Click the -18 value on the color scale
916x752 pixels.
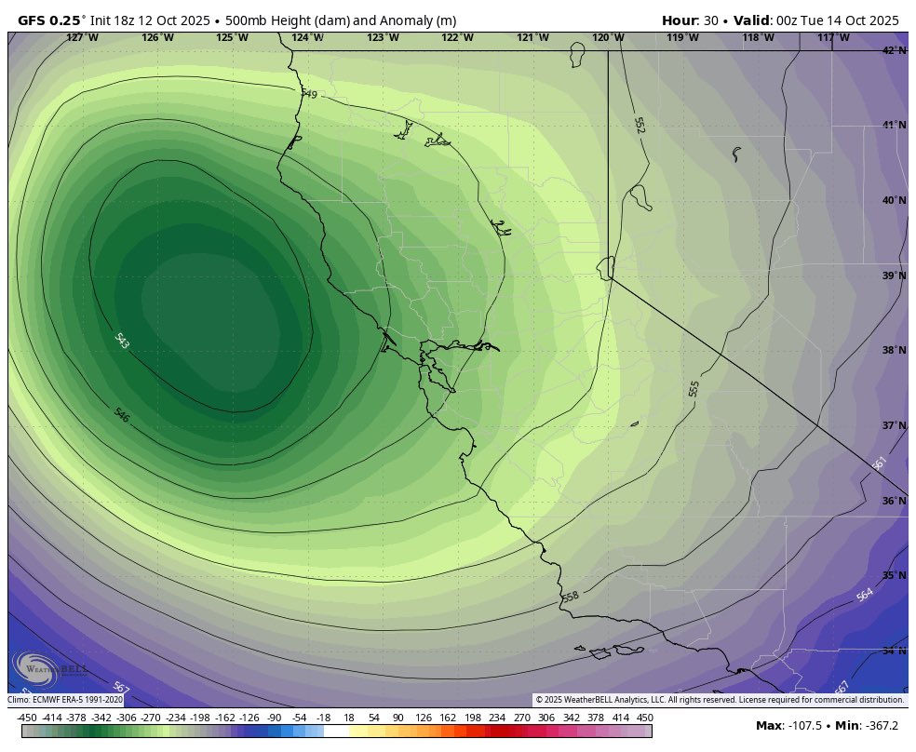pos(324,718)
